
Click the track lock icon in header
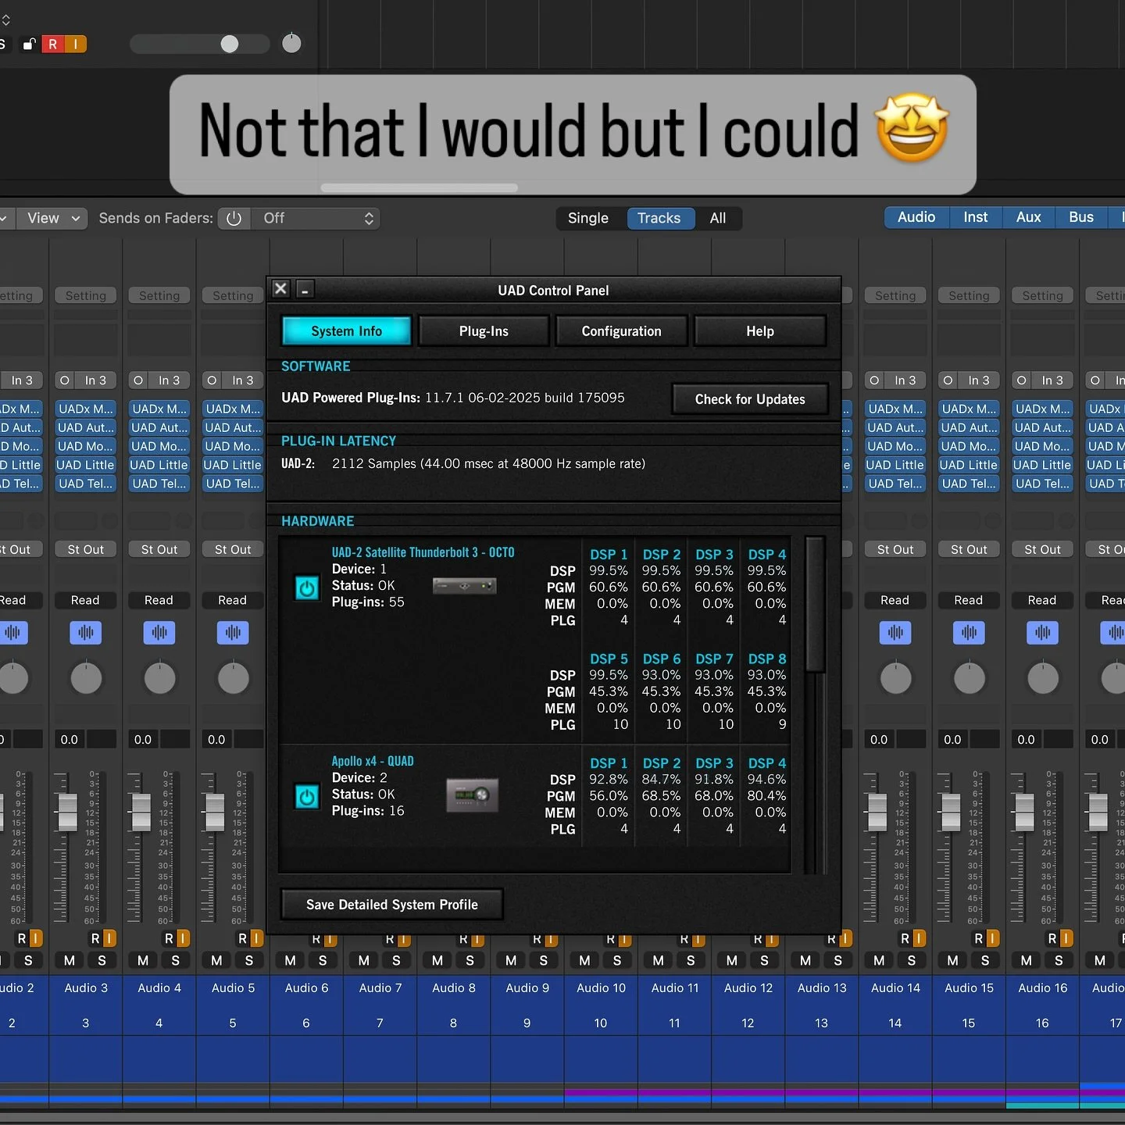(29, 45)
